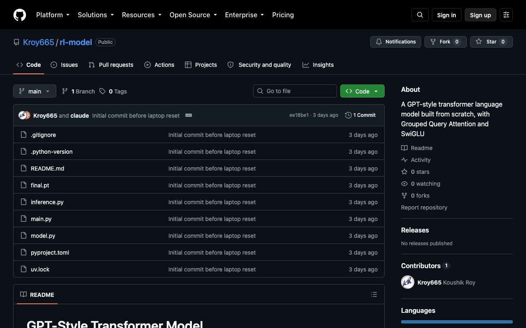Open the inference.py file
Image resolution: width=526 pixels, height=328 pixels.
click(47, 202)
